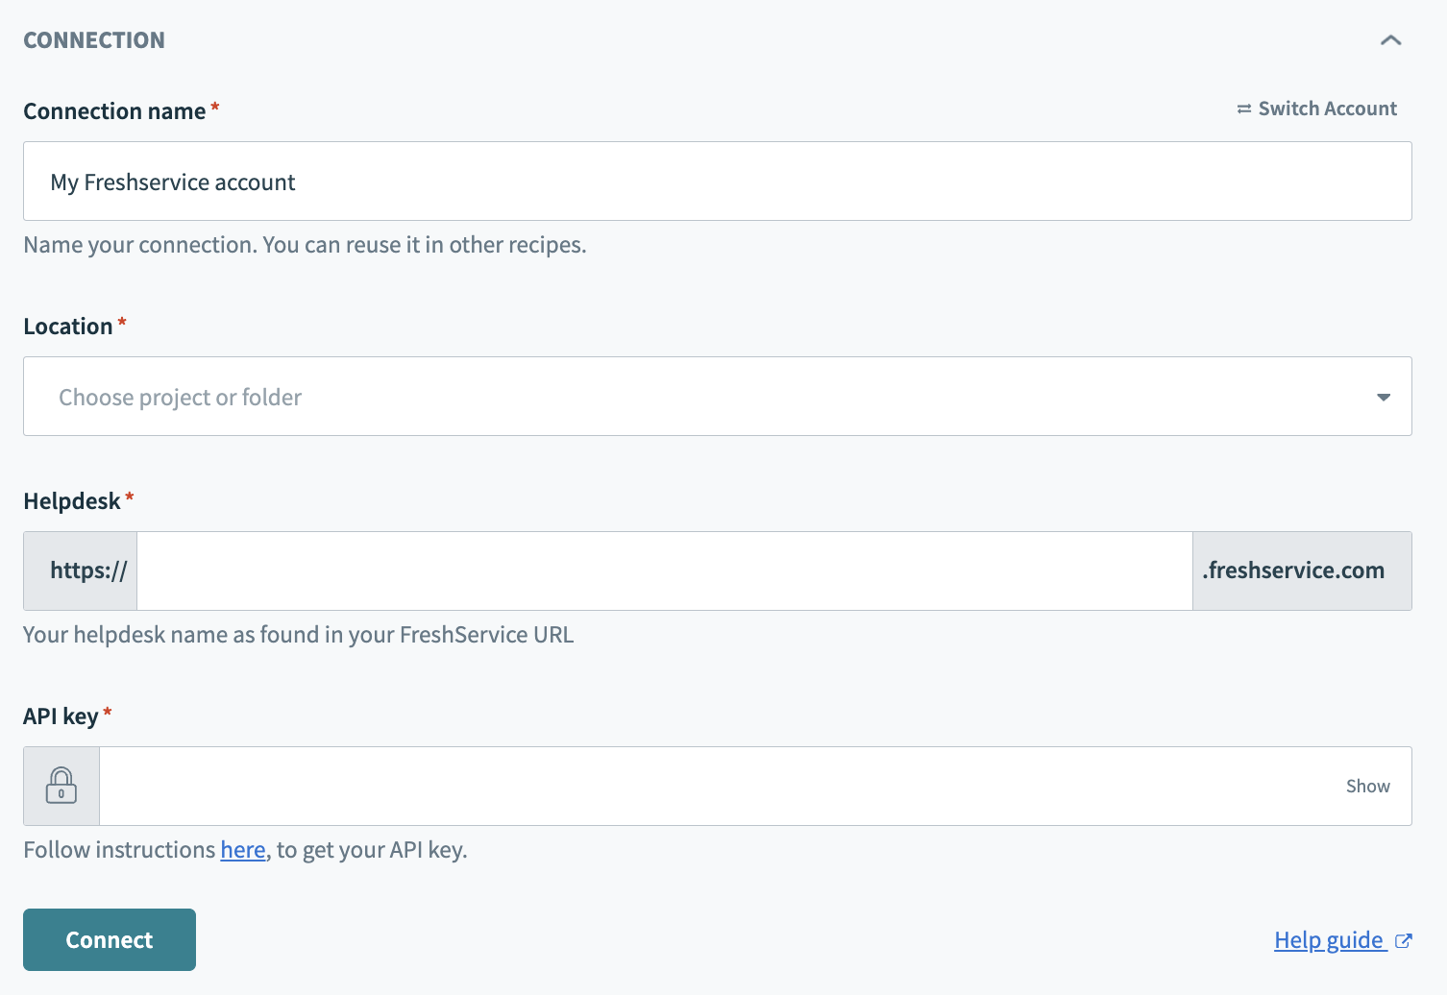1447x995 pixels.
Task: Open the Help guide link
Action: point(1328,940)
